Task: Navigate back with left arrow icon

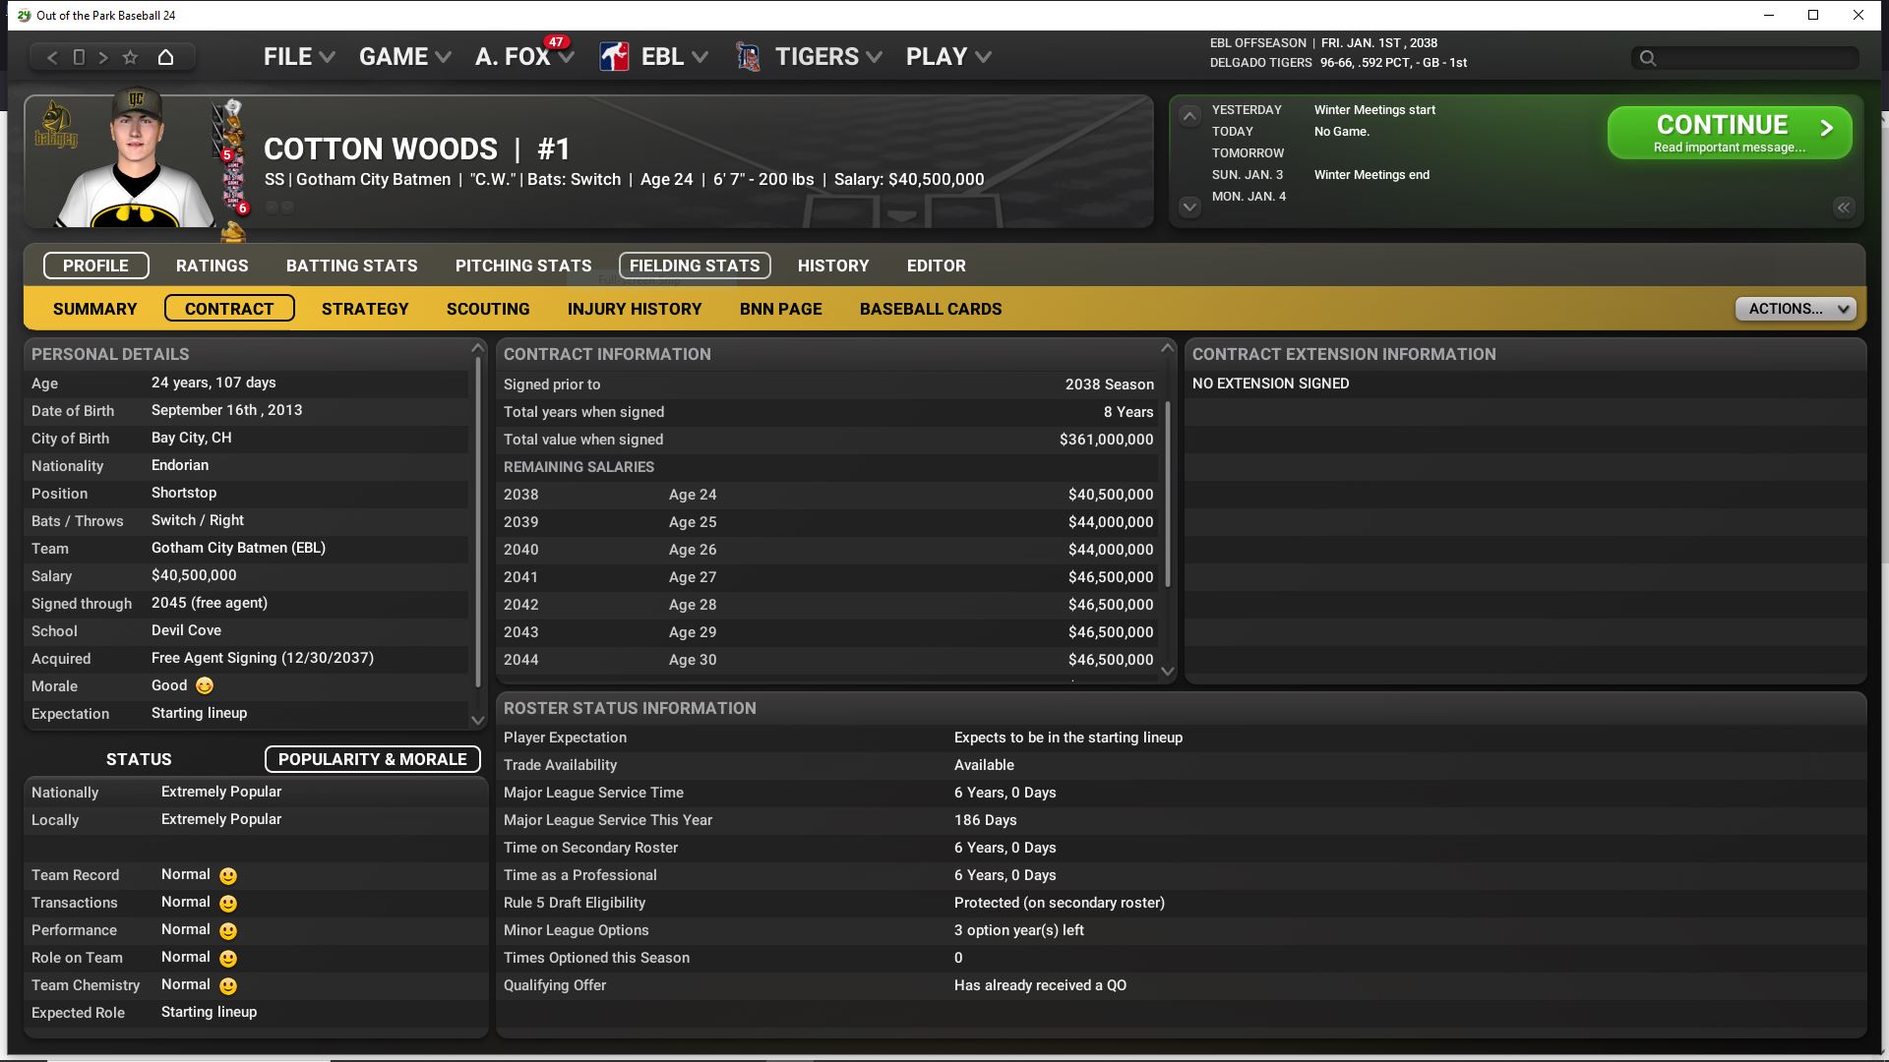Action: click(x=53, y=57)
